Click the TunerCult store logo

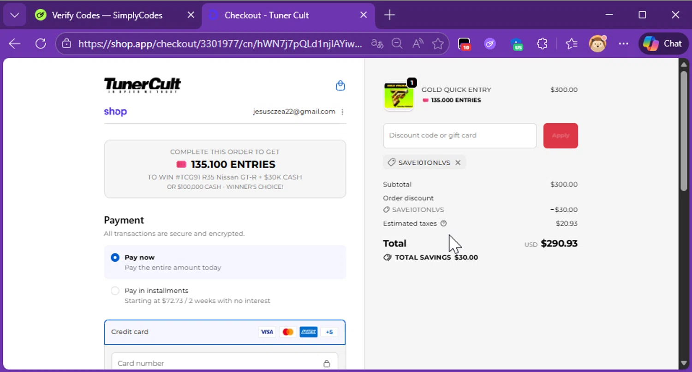pyautogui.click(x=142, y=85)
